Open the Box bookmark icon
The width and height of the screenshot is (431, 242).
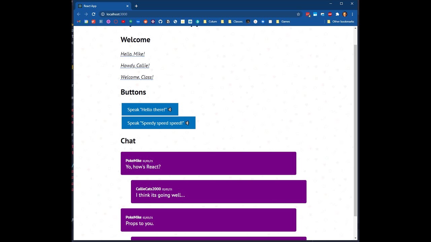click(138, 22)
